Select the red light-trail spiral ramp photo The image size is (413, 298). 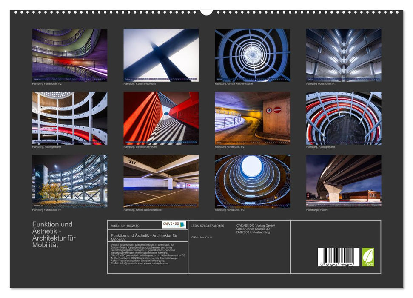click(x=343, y=118)
